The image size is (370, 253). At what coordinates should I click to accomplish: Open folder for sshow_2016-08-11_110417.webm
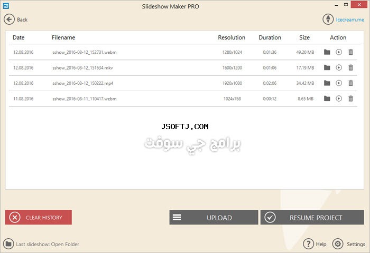pyautogui.click(x=327, y=99)
